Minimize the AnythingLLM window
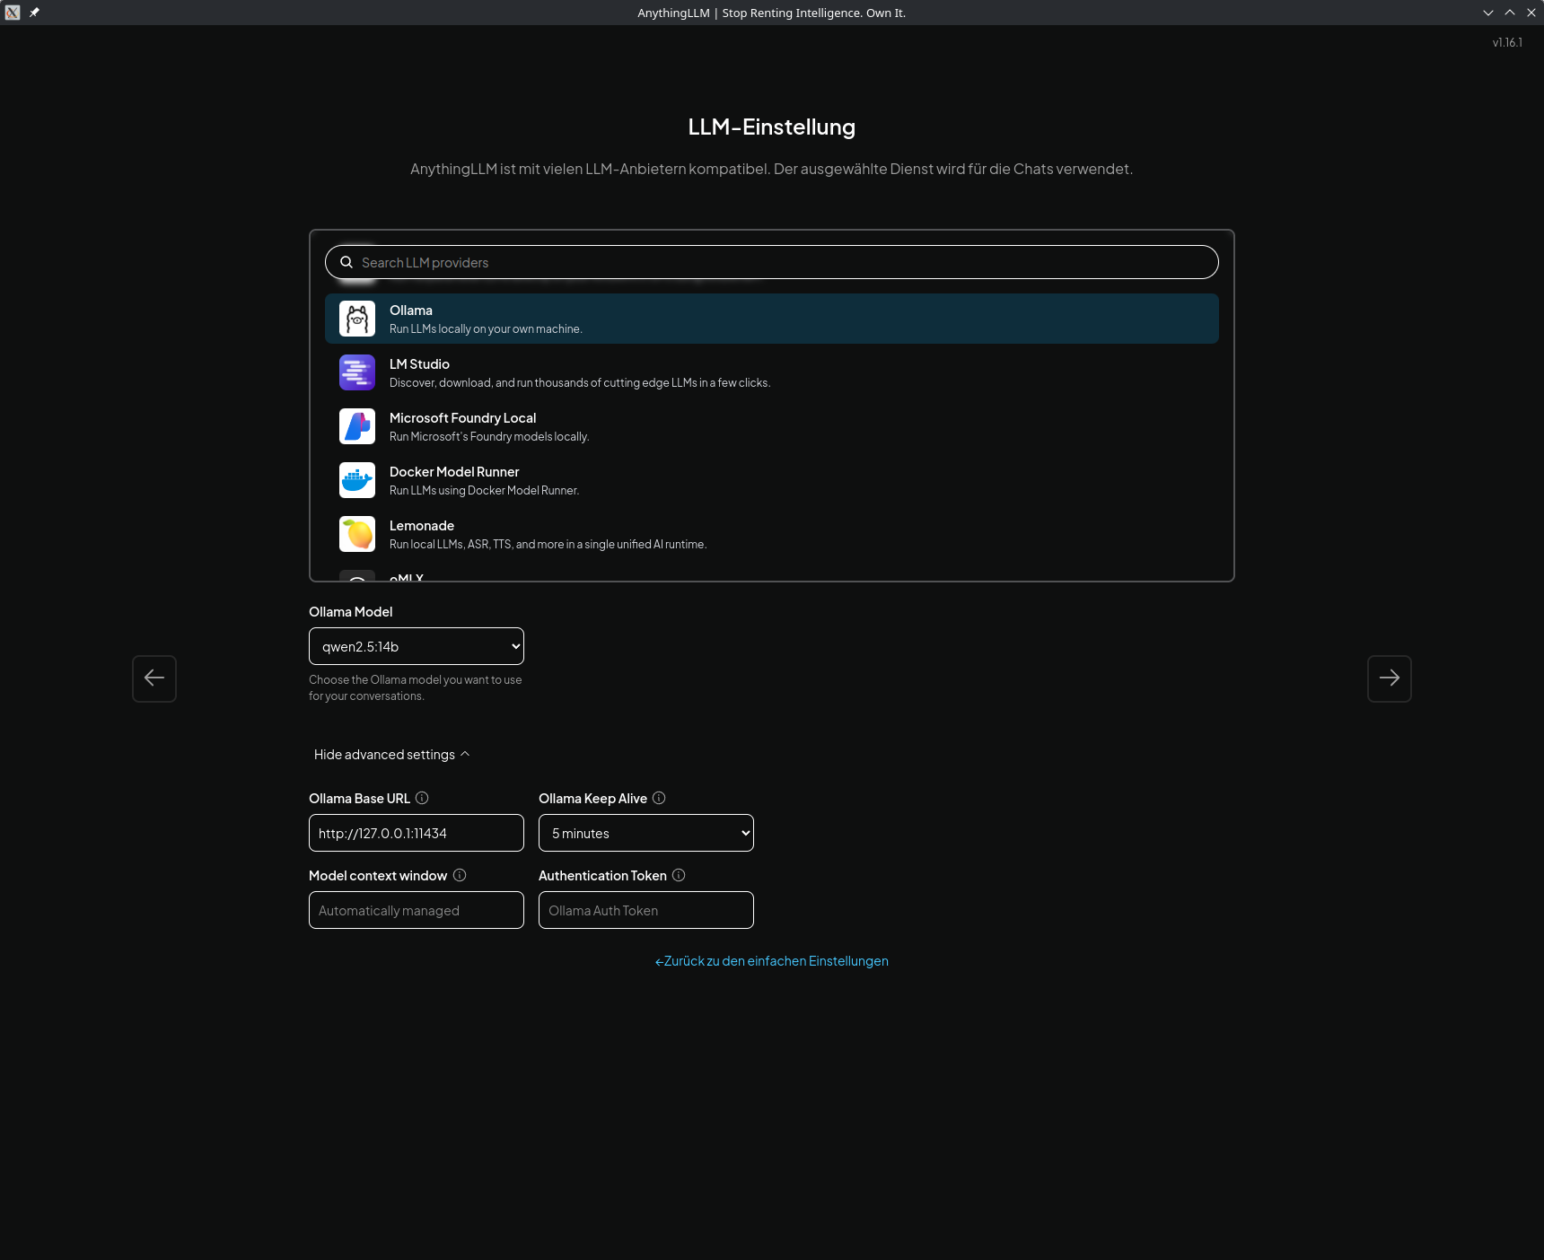The image size is (1544, 1260). tap(1488, 13)
